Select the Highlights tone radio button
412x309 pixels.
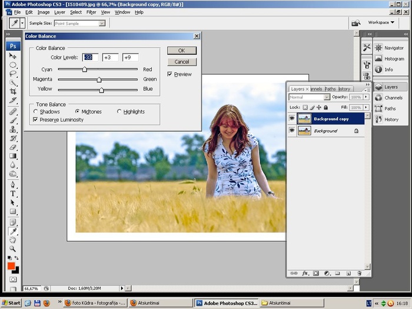point(119,111)
